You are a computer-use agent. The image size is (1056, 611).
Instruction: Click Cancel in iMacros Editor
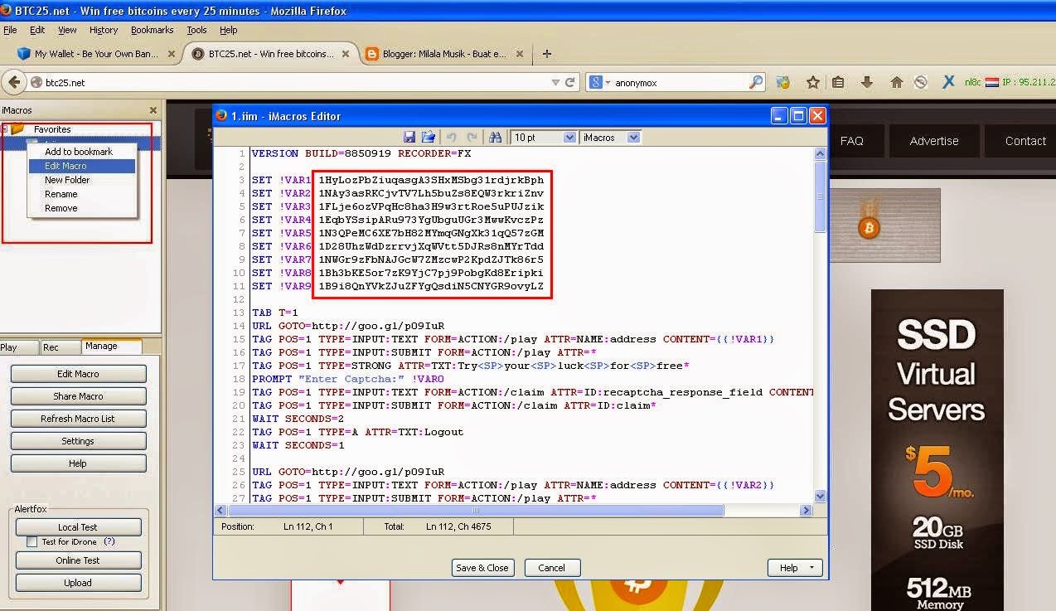(551, 568)
